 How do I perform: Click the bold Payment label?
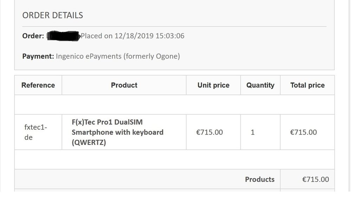[38, 56]
